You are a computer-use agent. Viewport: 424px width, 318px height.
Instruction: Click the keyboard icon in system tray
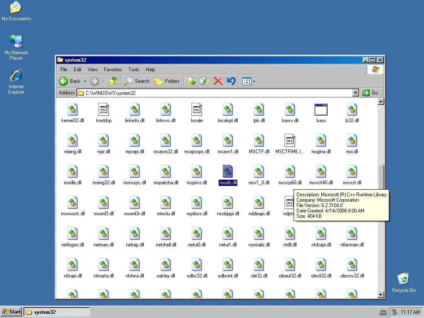pyautogui.click(x=383, y=312)
